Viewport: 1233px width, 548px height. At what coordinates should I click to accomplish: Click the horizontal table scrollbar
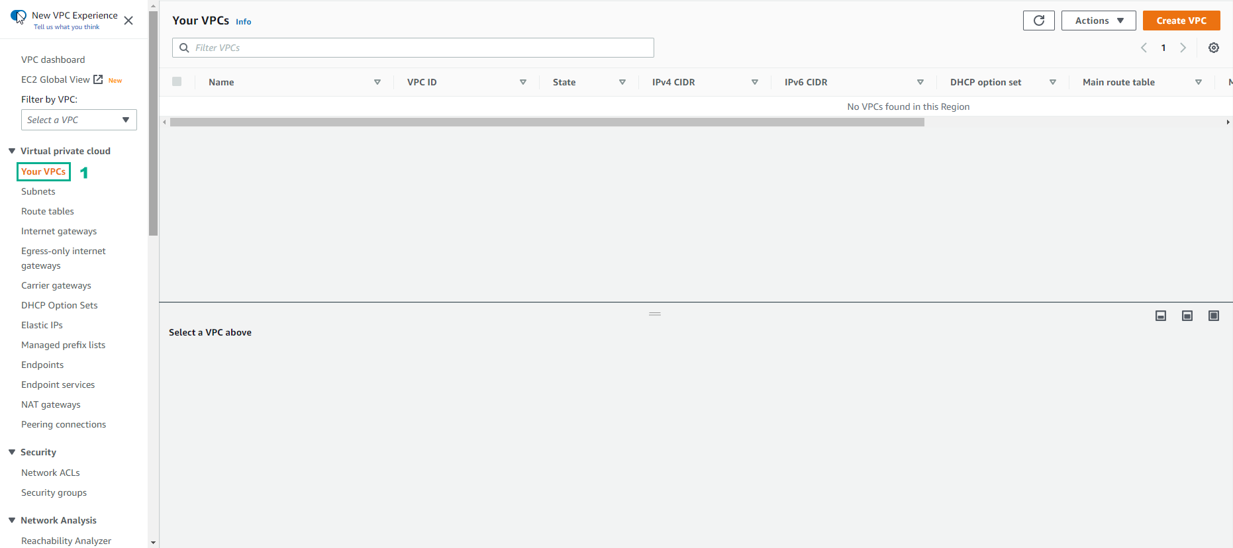547,122
